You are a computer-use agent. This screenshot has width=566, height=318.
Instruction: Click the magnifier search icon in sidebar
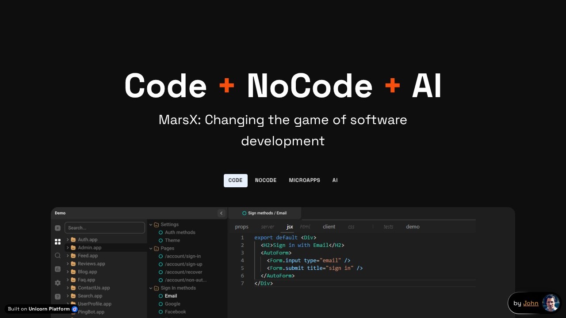click(57, 255)
